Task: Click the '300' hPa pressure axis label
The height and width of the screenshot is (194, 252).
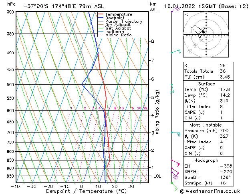Action: click(11, 12)
